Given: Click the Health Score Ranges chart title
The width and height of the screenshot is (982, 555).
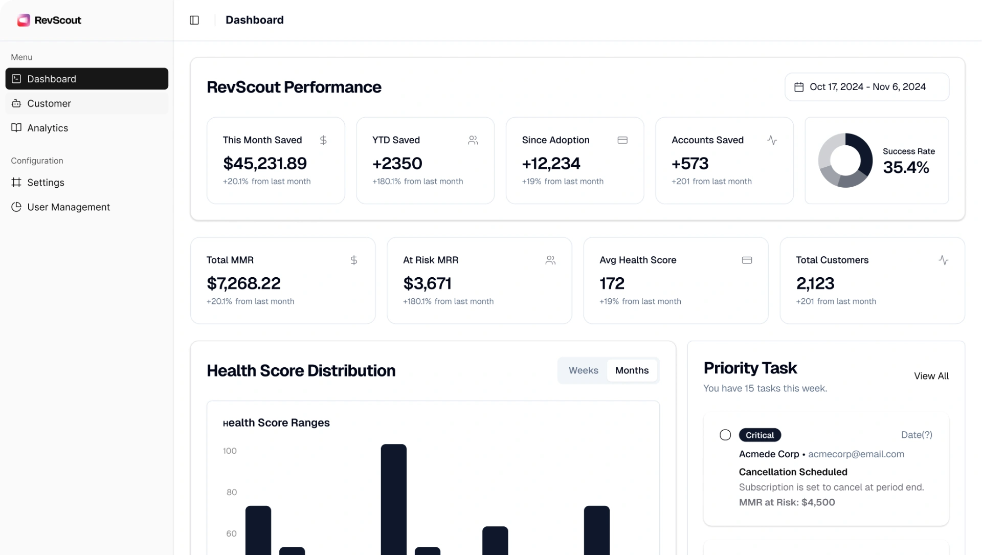Looking at the screenshot, I should pos(276,423).
